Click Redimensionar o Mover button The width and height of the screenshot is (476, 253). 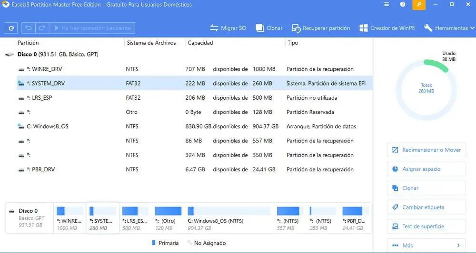click(x=426, y=150)
